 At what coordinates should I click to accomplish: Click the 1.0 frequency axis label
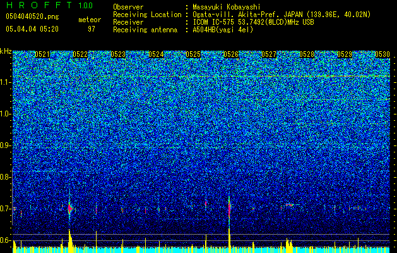[x=5, y=114]
